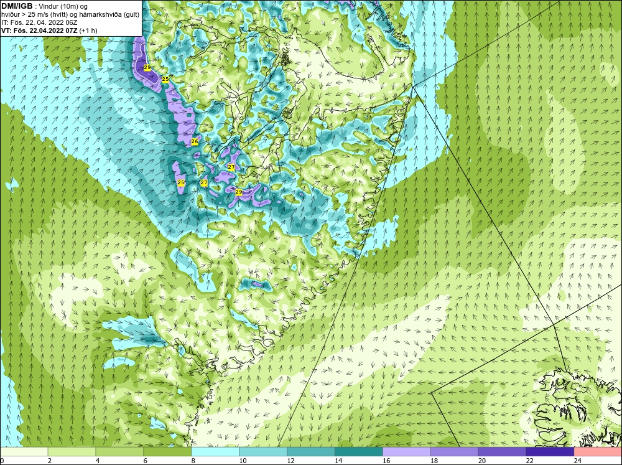622x465 pixels.
Task: Click the scale value 0
Action: click(2, 461)
